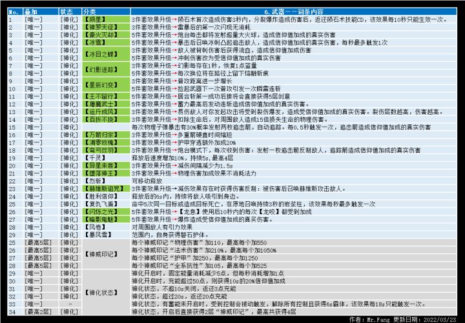Image resolution: width=465 pixels, height=323 pixels.
Task: Select the 【百折不挠】 category cell
Action: point(106,120)
